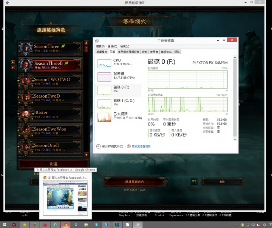Open Skype from the taskbar
Image resolution: width=272 pixels, height=228 pixels.
coord(96,225)
